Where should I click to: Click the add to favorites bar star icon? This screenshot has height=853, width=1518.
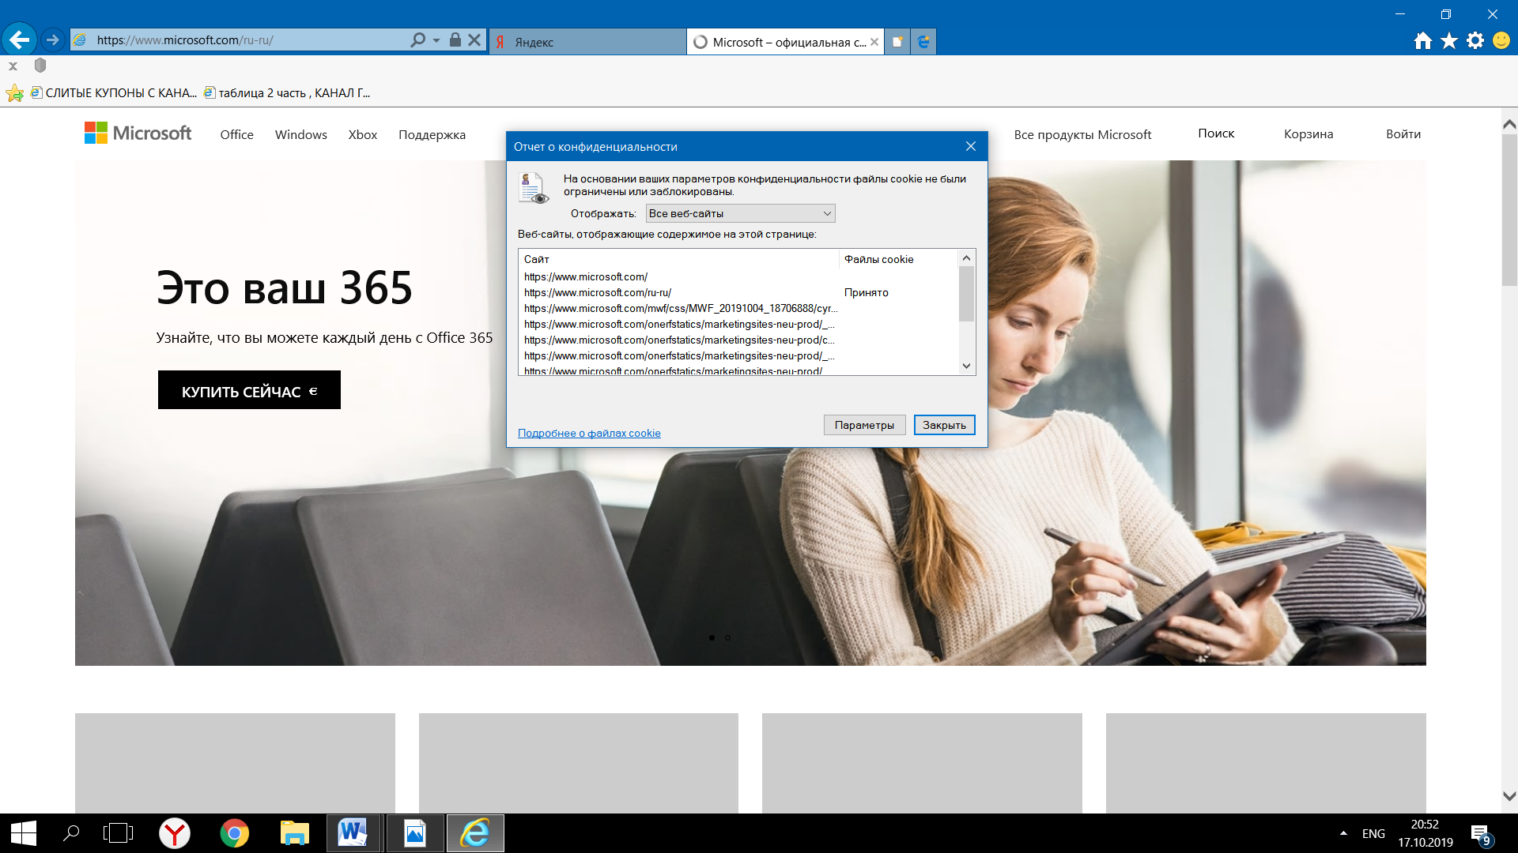[14, 93]
